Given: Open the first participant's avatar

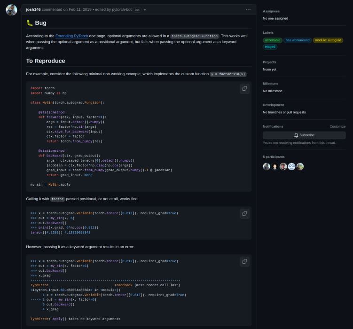Looking at the screenshot, I should point(267,166).
